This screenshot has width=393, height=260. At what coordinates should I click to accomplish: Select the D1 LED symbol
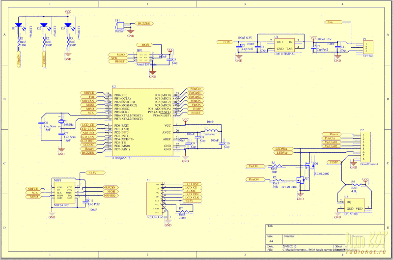(x=19, y=25)
